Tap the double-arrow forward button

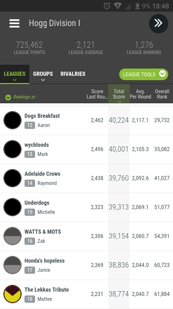(x=159, y=24)
